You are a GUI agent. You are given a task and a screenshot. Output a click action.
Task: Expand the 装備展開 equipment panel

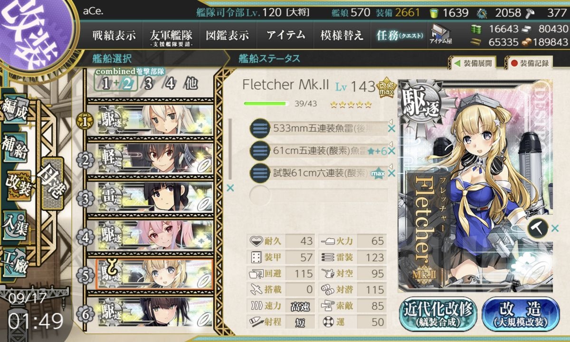coord(473,63)
